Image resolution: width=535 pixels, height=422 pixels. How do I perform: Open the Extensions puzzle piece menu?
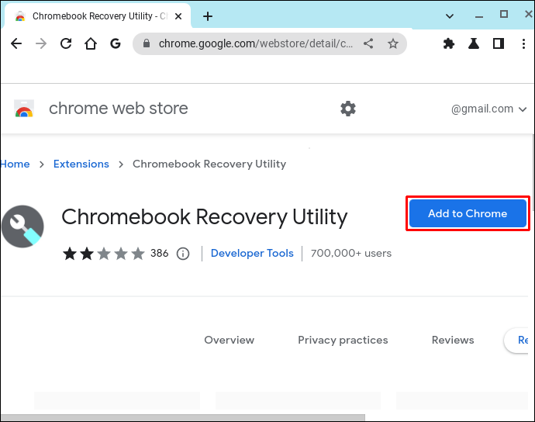[449, 43]
